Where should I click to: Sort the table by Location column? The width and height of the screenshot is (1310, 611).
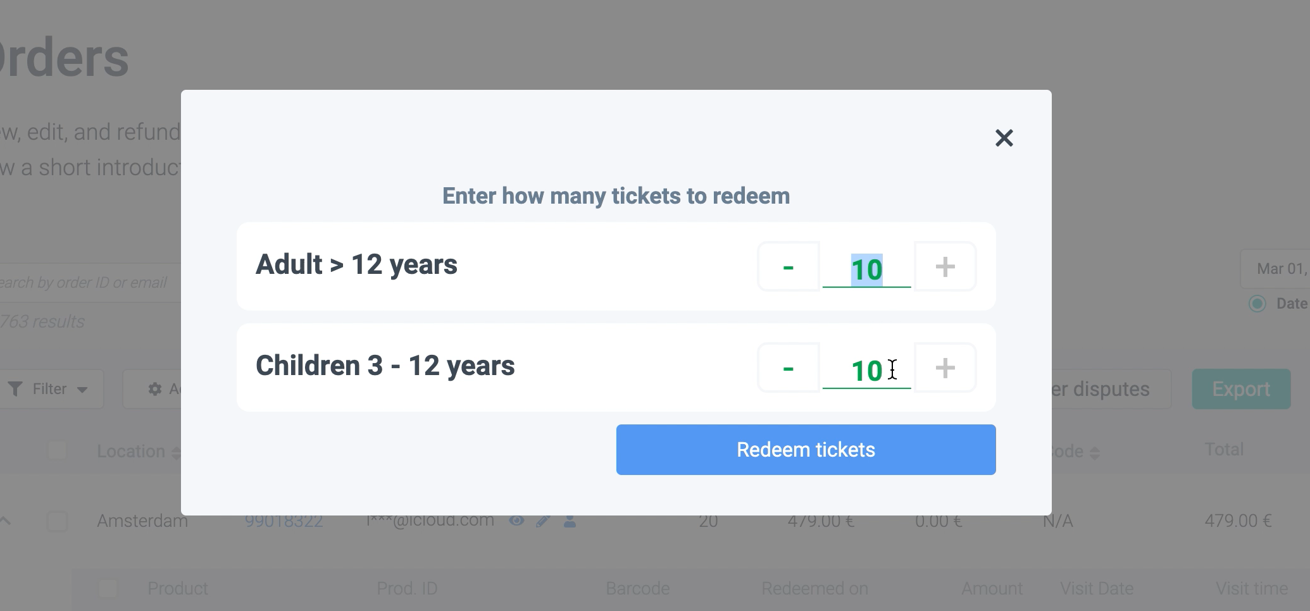pyautogui.click(x=176, y=452)
